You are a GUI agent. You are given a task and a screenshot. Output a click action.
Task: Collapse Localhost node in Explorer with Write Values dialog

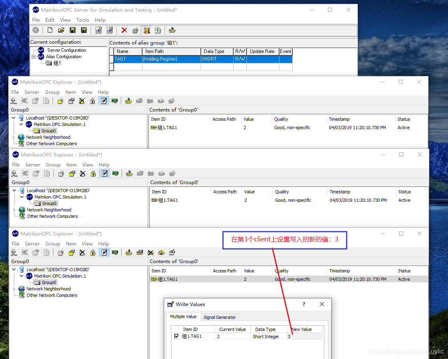pos(14,269)
